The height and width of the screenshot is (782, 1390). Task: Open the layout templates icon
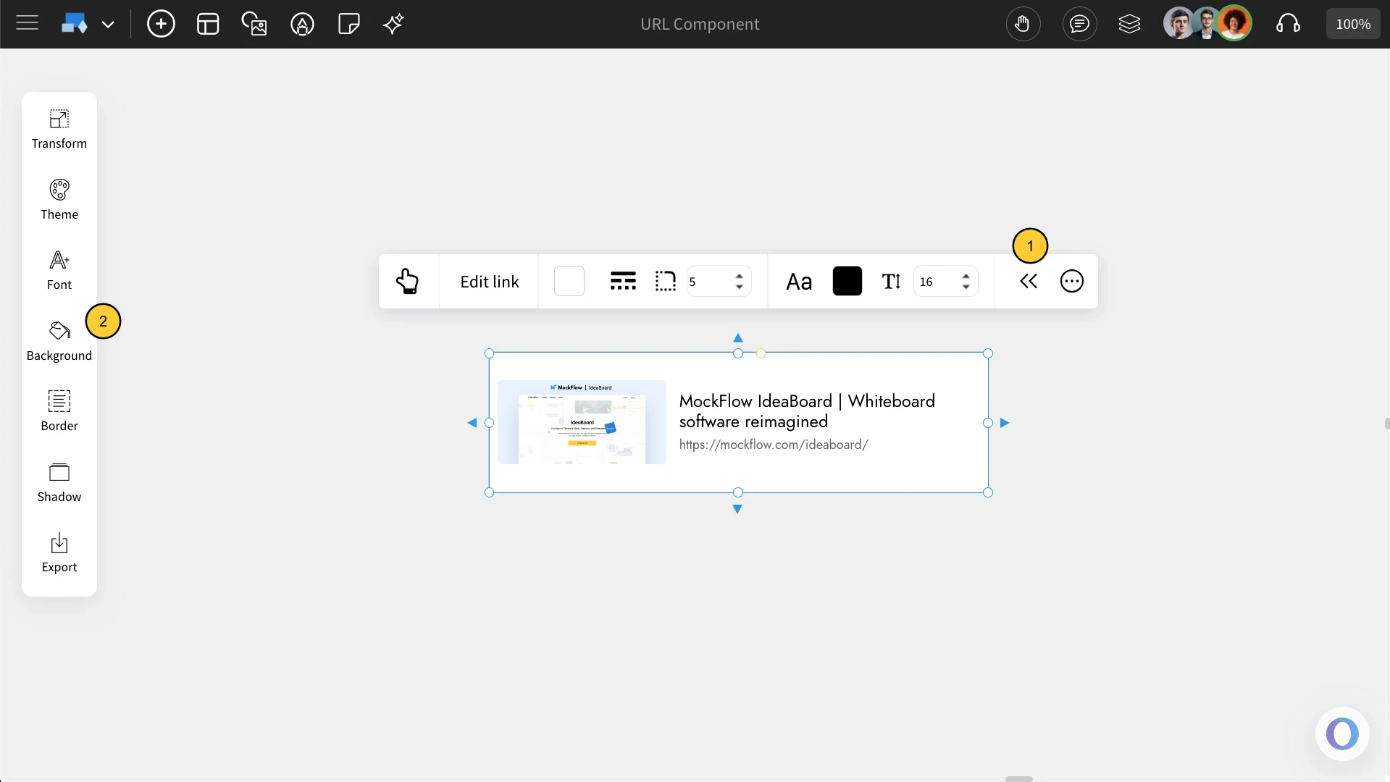pyautogui.click(x=208, y=24)
